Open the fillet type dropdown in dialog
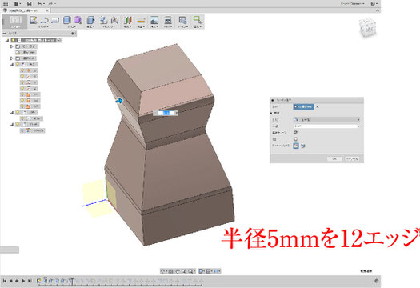This screenshot has width=420, height=288. point(326,119)
